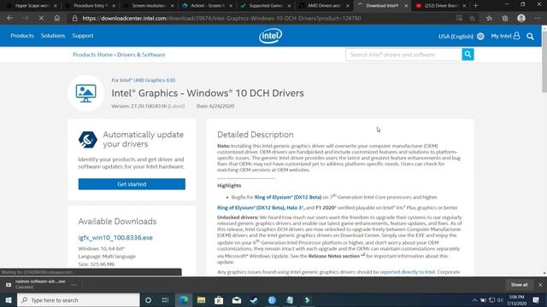Show hidden system tray icons
547x307 pixels.
[x=474, y=300]
